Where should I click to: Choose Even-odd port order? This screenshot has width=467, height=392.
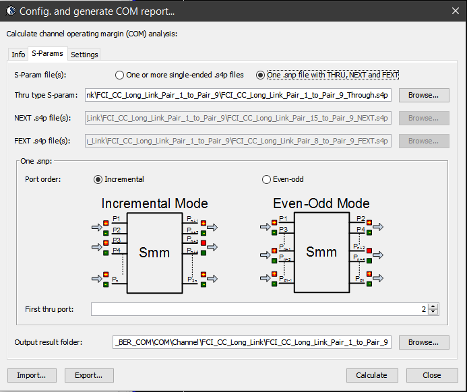[x=266, y=179]
